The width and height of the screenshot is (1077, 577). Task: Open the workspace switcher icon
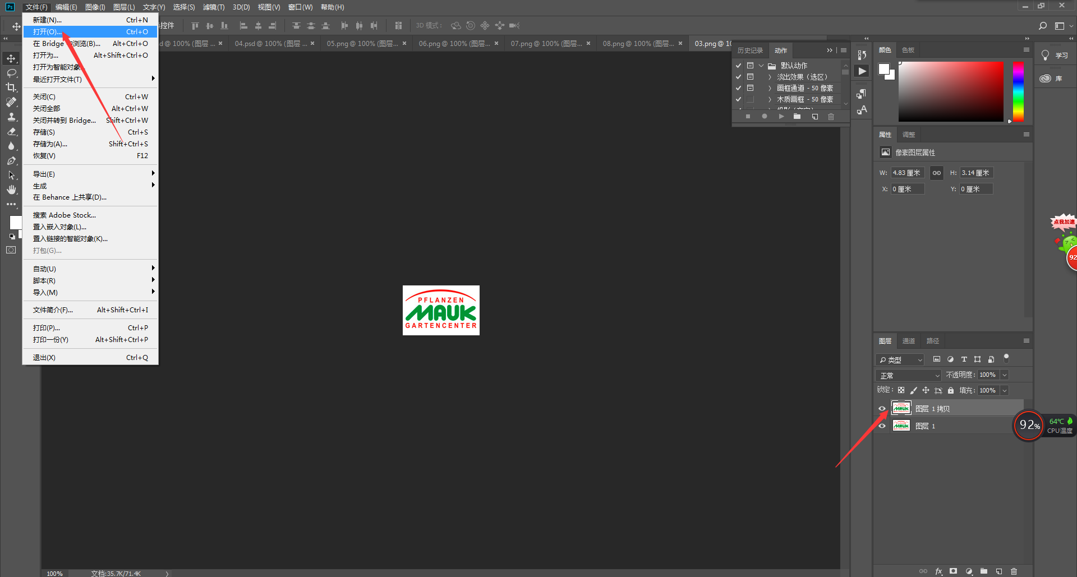click(1060, 26)
